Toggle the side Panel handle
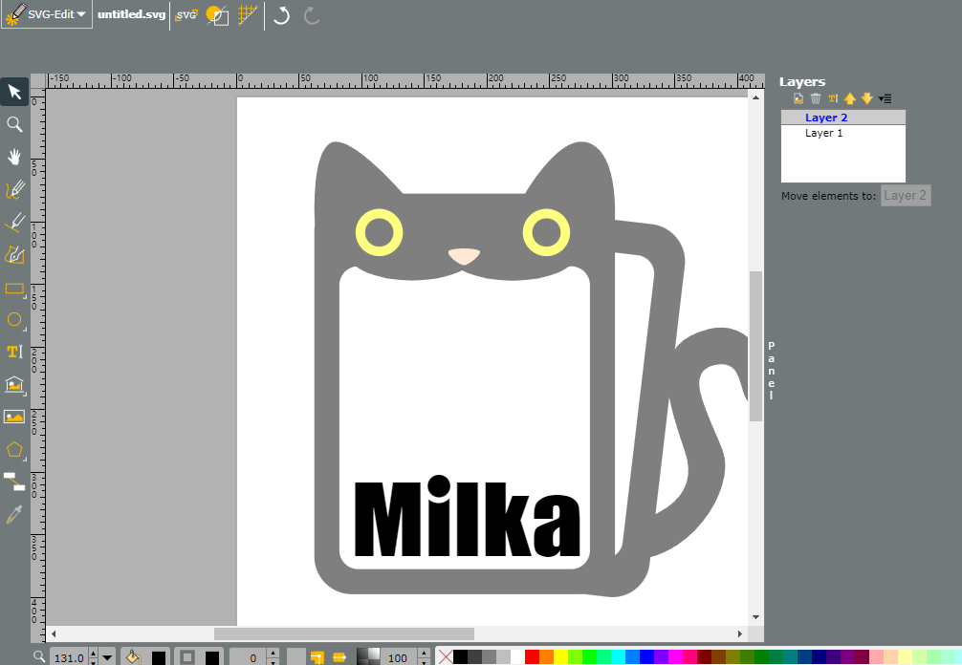This screenshot has height=665, width=962. [x=771, y=371]
